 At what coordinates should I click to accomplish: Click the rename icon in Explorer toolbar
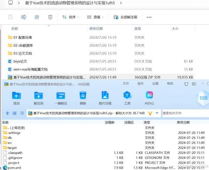24,17
